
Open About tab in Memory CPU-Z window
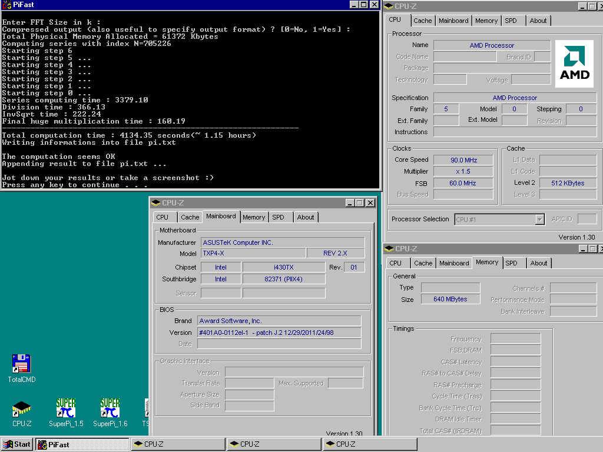[x=538, y=263]
